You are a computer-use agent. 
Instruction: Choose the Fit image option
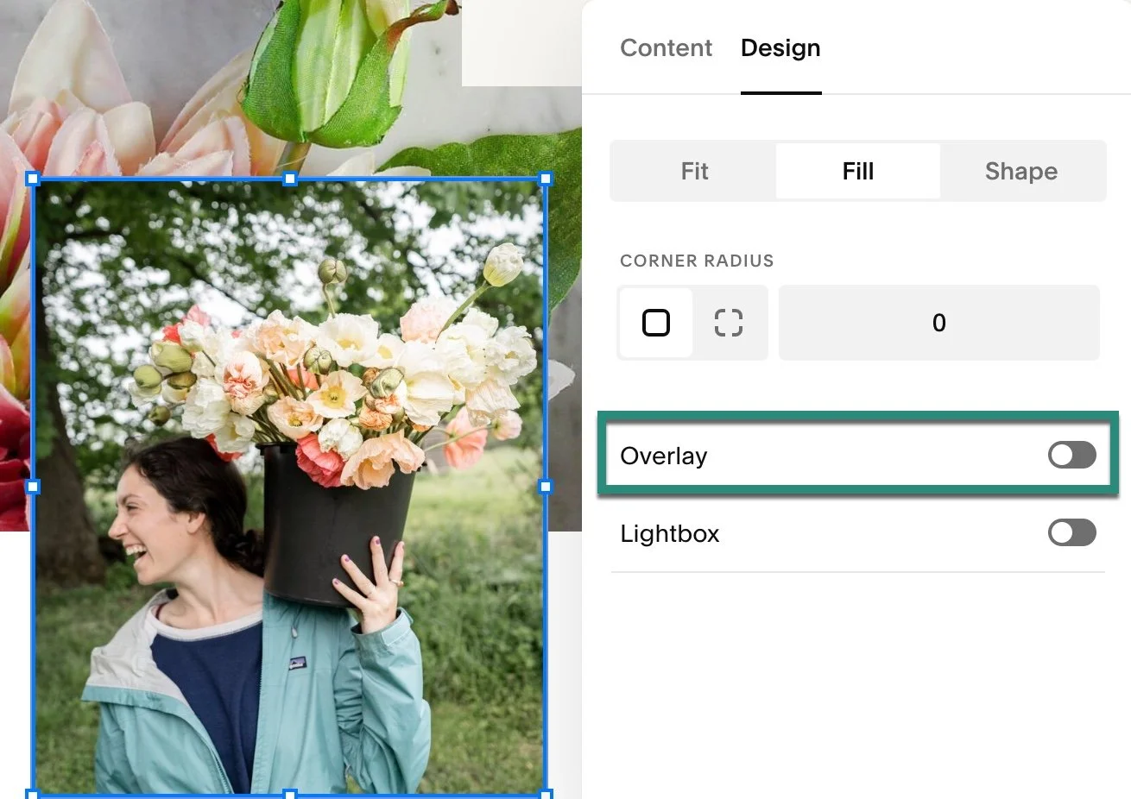click(694, 171)
